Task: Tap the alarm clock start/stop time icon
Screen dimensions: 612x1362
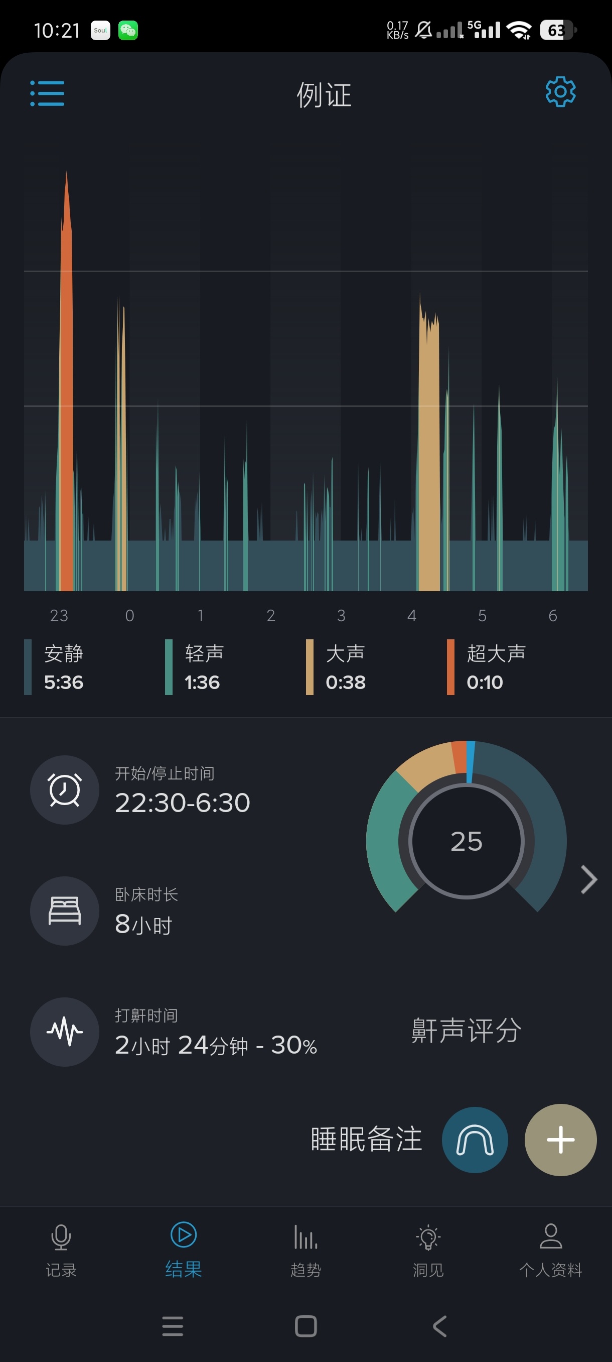Action: 64,790
